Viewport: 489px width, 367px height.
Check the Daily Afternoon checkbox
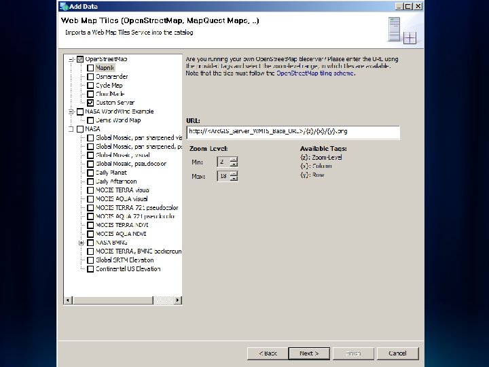(90, 181)
